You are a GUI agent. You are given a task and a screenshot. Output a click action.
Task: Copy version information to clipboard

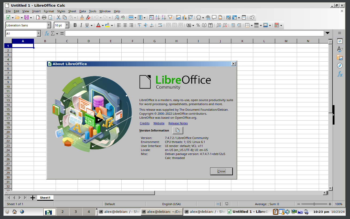pos(178,130)
